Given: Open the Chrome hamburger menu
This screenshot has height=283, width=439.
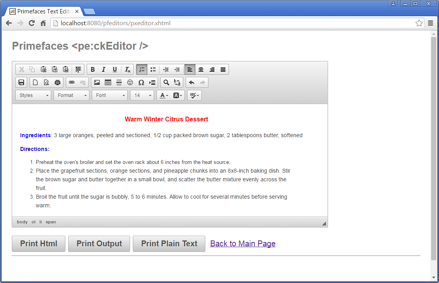Looking at the screenshot, I should (431, 23).
